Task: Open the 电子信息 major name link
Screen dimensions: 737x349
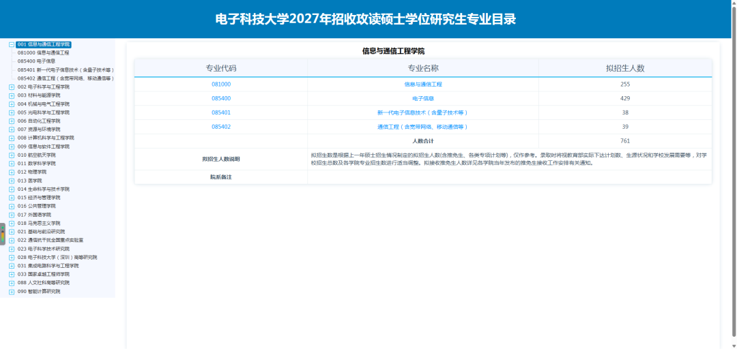Action: pos(423,98)
